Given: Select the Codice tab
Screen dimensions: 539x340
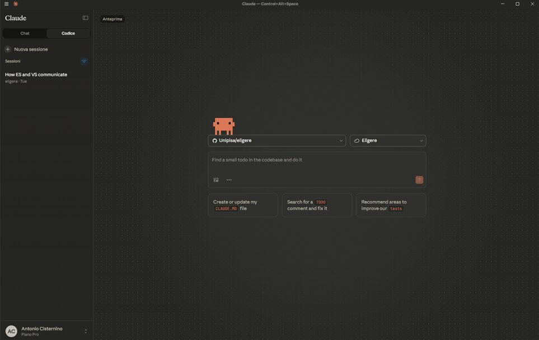Looking at the screenshot, I should (x=68, y=33).
